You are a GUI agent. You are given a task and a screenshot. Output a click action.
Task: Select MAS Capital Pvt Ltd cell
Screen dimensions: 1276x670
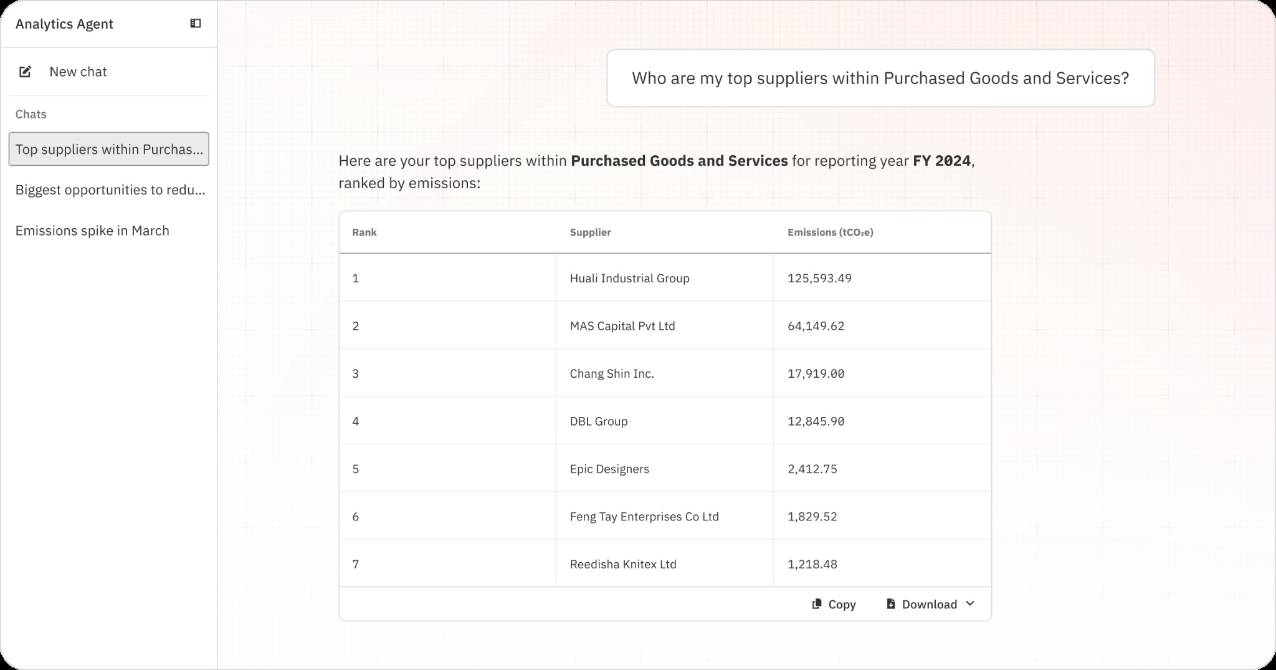[665, 325]
